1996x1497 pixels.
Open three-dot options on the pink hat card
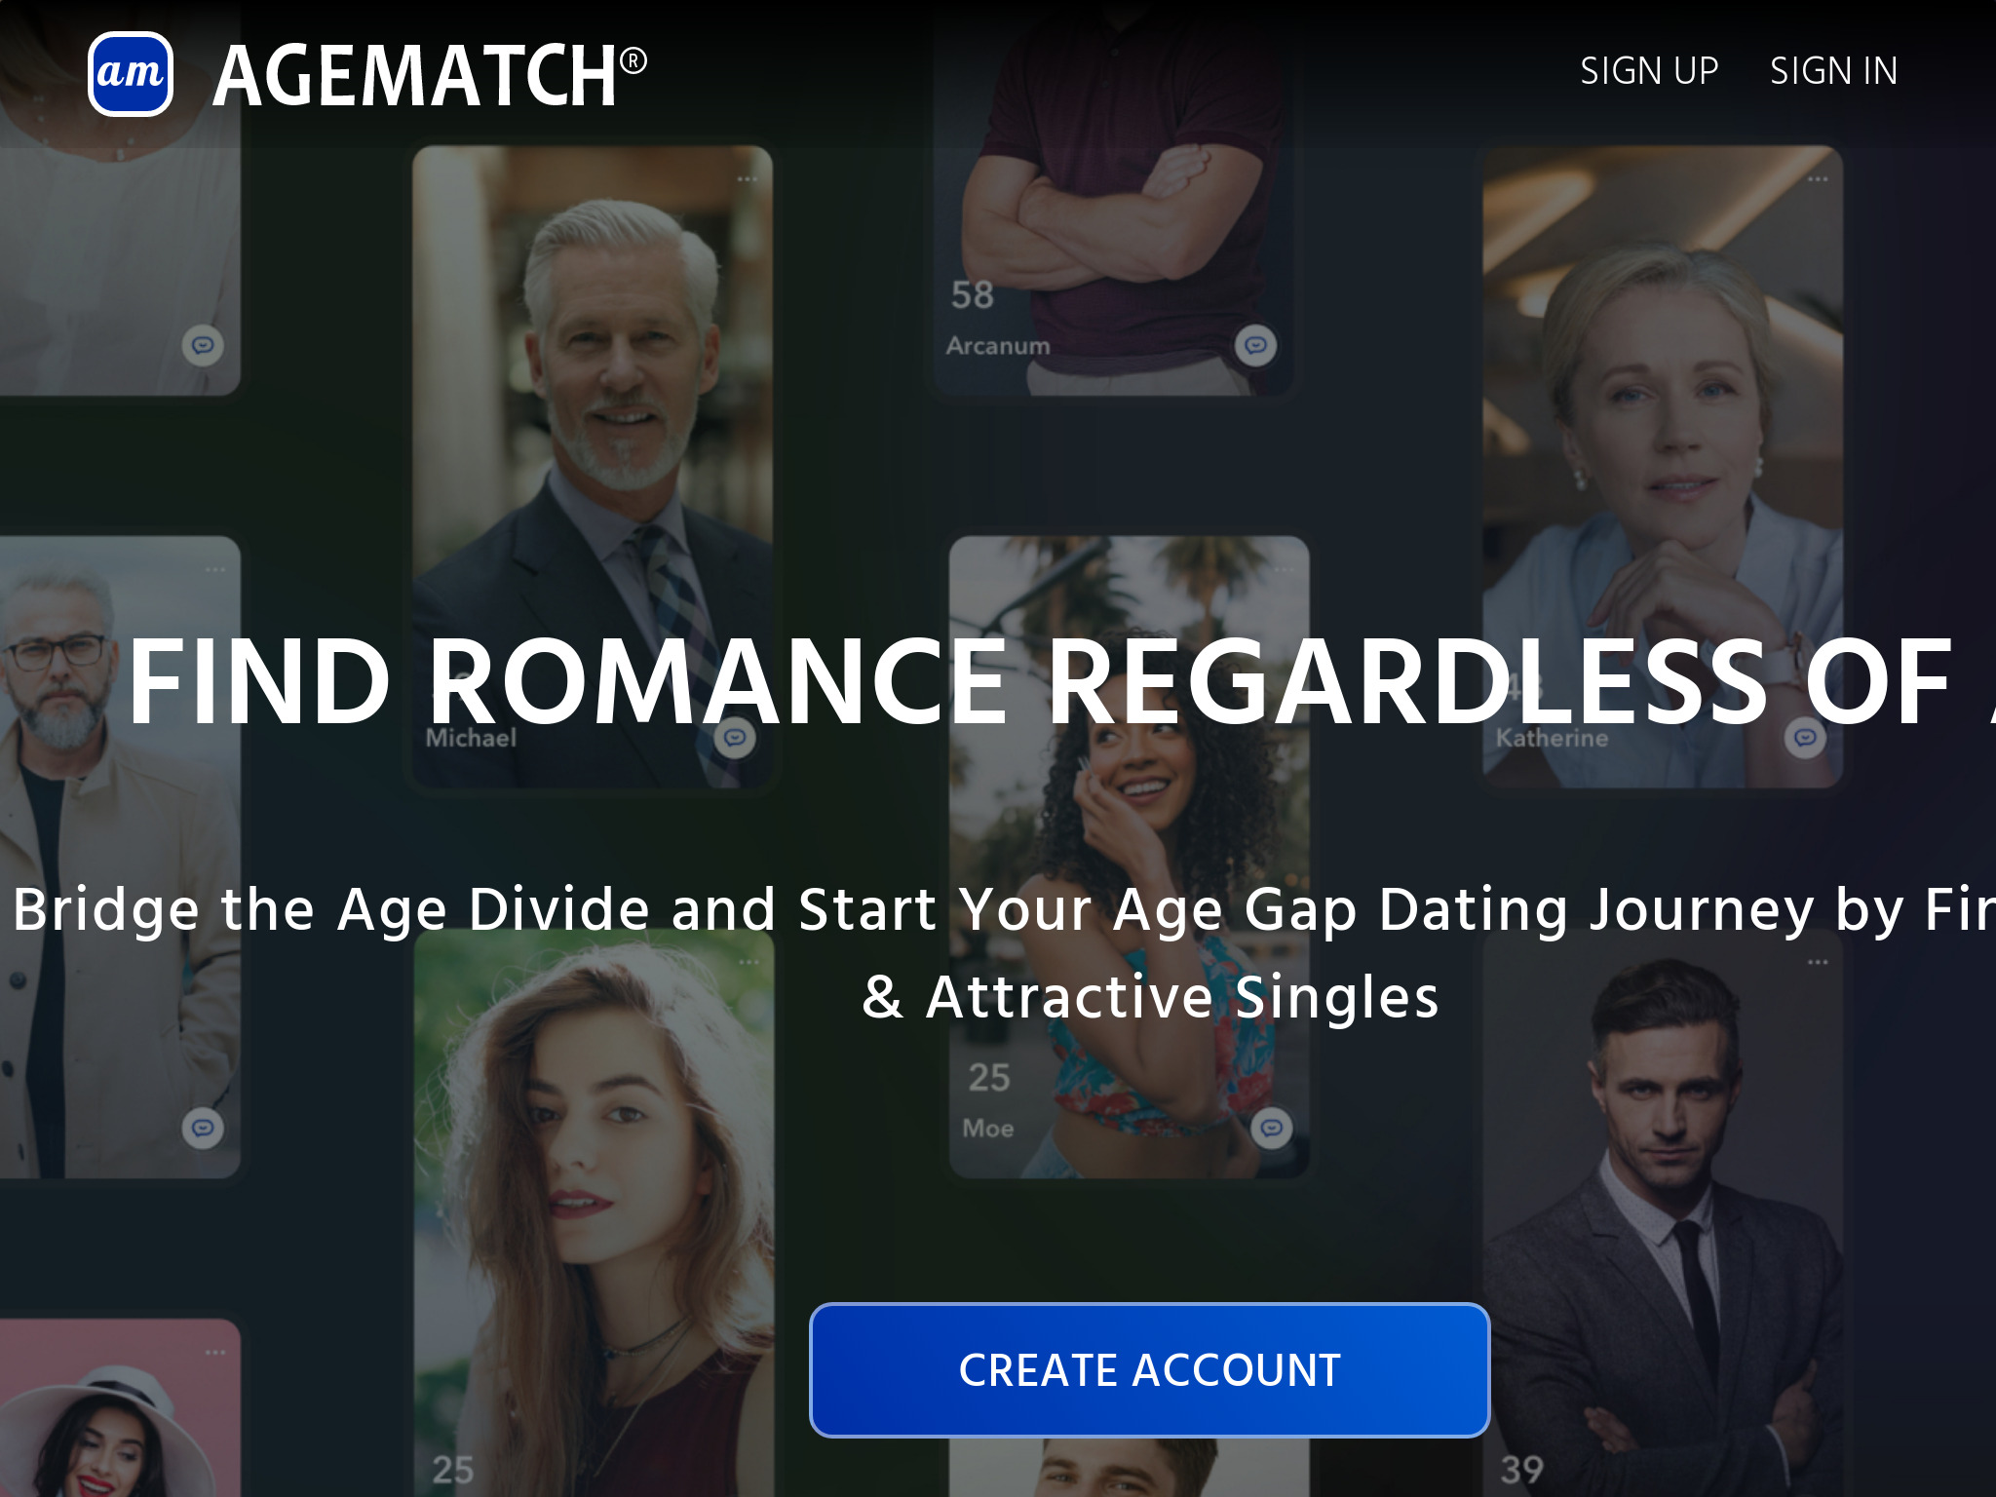tap(215, 1353)
